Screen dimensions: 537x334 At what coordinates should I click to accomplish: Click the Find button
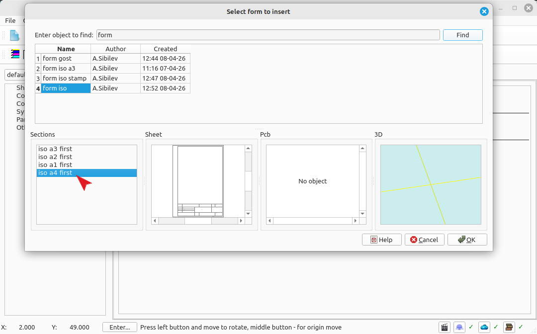(463, 35)
